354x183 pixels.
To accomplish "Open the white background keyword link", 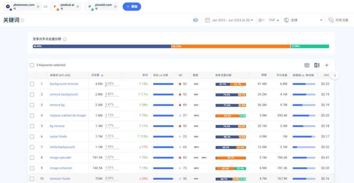I will point(62,147).
